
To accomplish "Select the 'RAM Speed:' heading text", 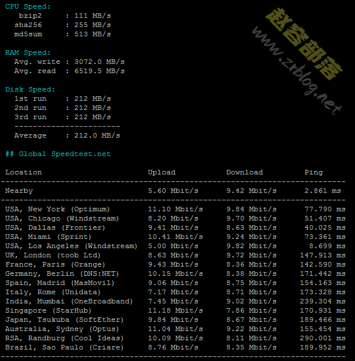I will tap(28, 52).
